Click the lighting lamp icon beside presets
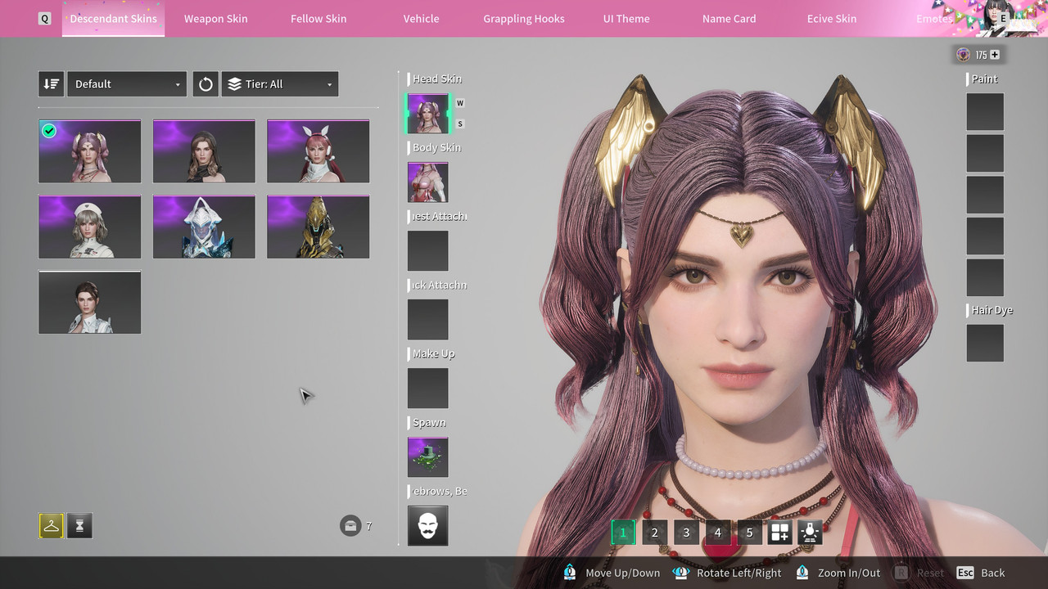The height and width of the screenshot is (589, 1048). 811,533
